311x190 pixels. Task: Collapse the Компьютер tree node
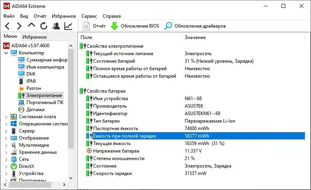pyautogui.click(x=6, y=53)
